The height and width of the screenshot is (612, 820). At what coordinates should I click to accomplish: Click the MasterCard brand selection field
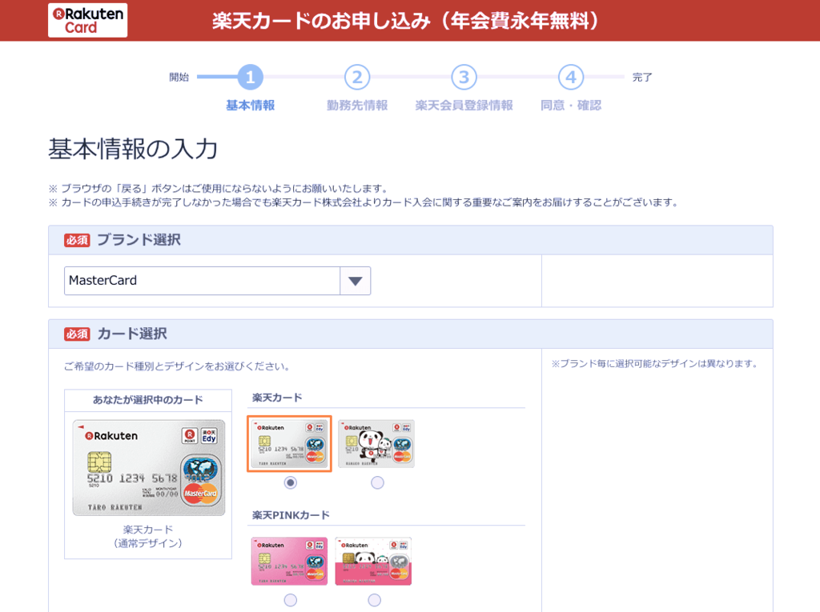(x=217, y=281)
